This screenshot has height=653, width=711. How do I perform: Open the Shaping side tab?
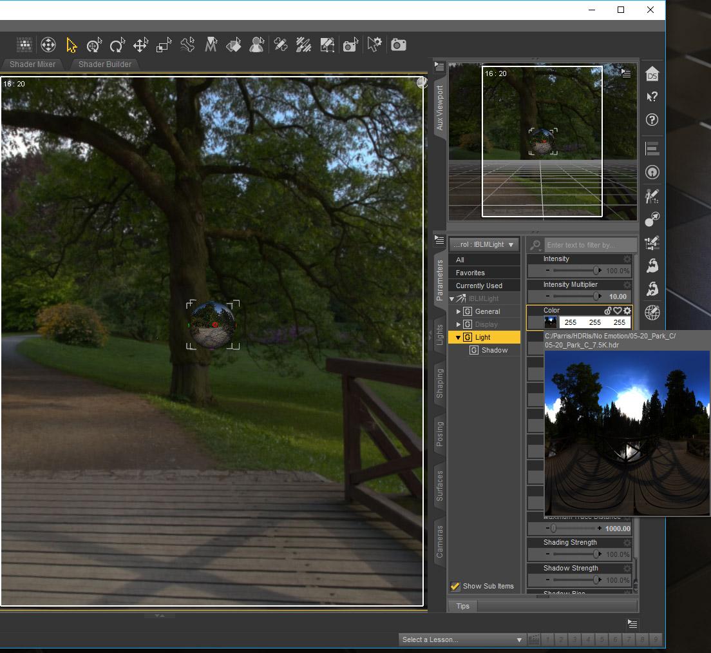click(x=439, y=384)
